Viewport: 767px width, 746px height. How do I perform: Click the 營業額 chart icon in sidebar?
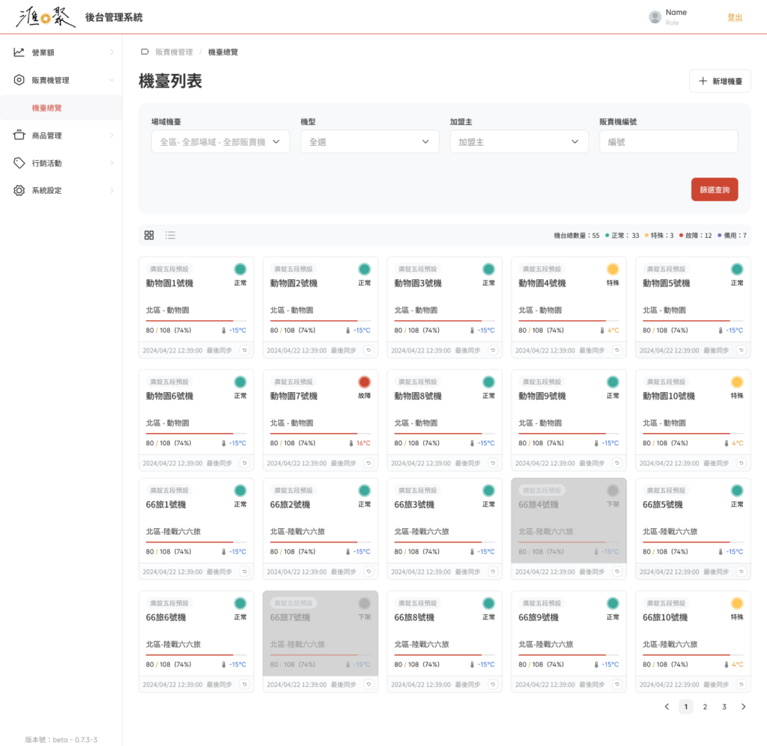coord(19,52)
